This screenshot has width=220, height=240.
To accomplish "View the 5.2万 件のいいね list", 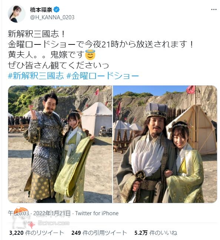I will coord(156,233).
